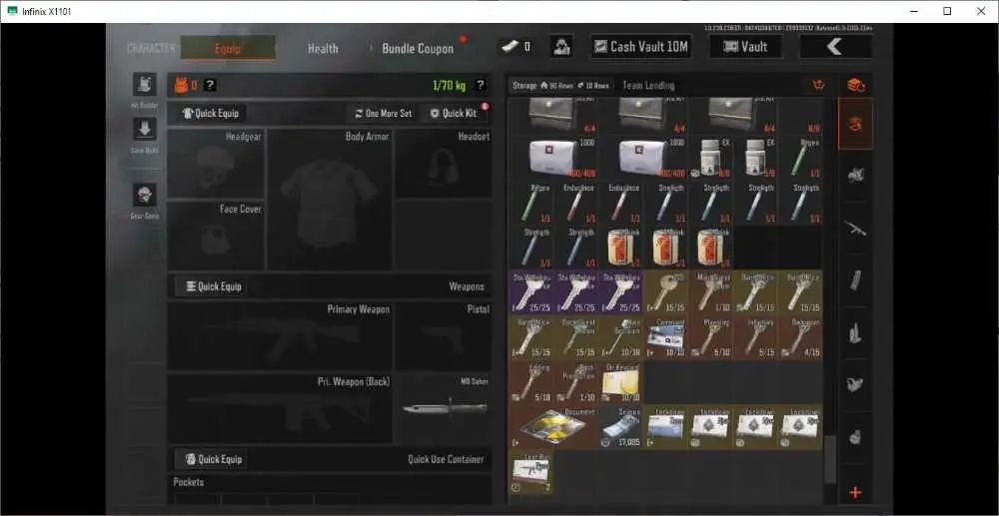This screenshot has width=999, height=516.
Task: Filter storage by the second-last sidebar icon
Action: [856, 438]
